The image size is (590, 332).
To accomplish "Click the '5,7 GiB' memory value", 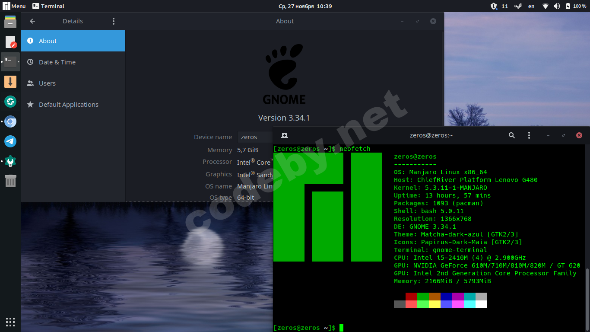I will coord(247,150).
